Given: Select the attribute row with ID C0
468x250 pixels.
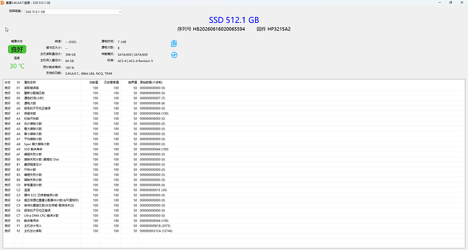Looking at the screenshot, I should 234,185.
